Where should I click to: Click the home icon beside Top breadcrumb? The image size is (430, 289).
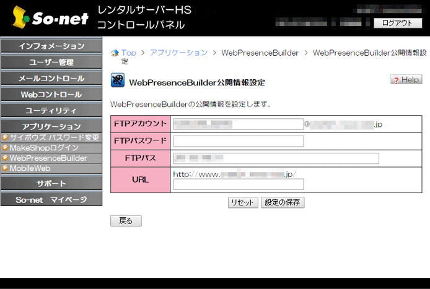click(x=114, y=53)
